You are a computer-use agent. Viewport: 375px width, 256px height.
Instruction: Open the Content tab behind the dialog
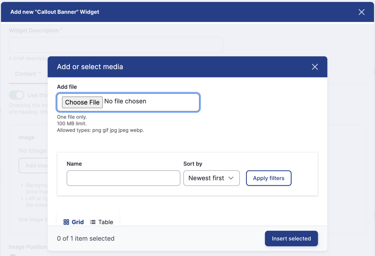tap(26, 74)
